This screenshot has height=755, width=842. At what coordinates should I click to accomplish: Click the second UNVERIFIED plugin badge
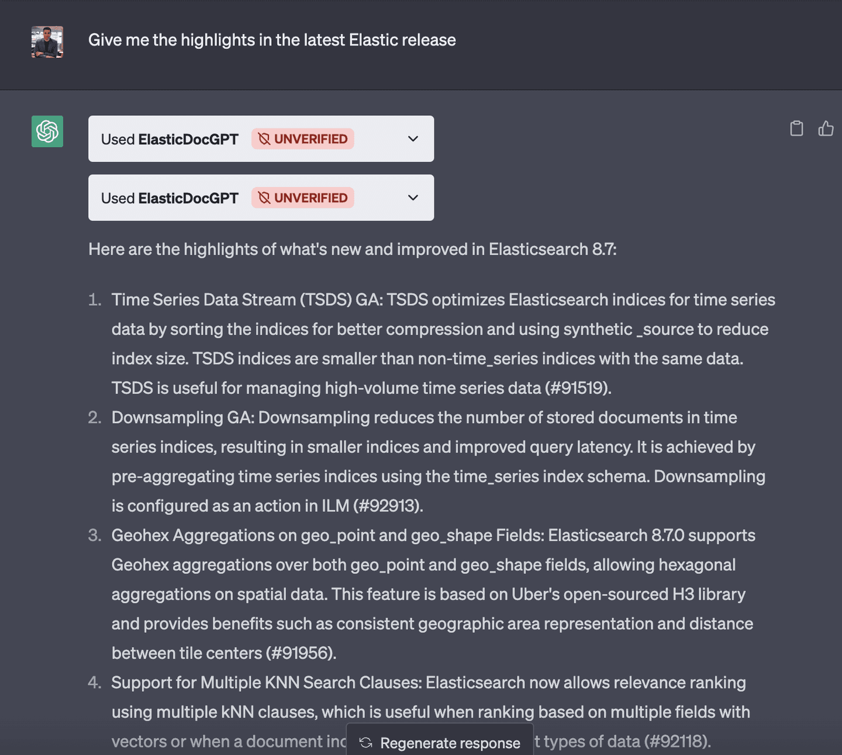302,198
